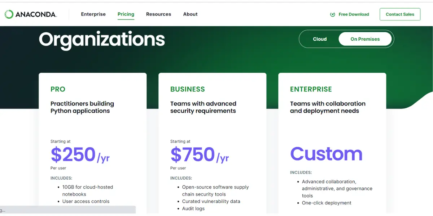
Task: Click "One-click deployment" feature item
Action: (327, 203)
